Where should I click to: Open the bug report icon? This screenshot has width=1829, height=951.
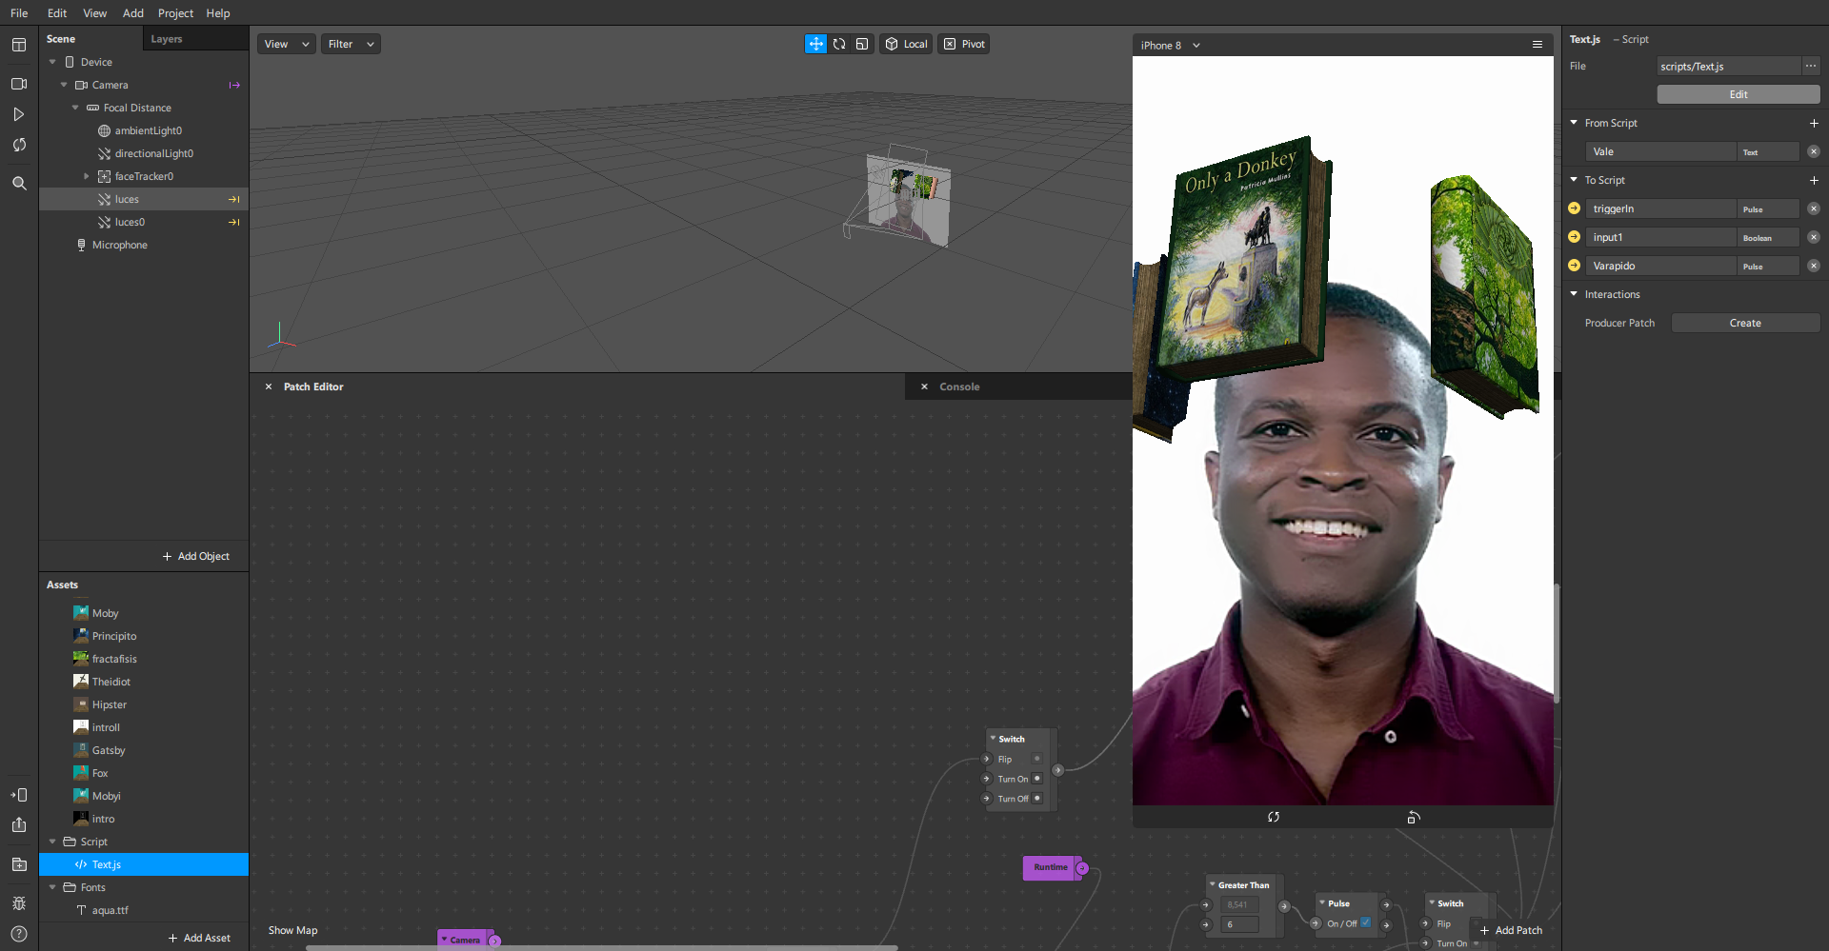(19, 903)
